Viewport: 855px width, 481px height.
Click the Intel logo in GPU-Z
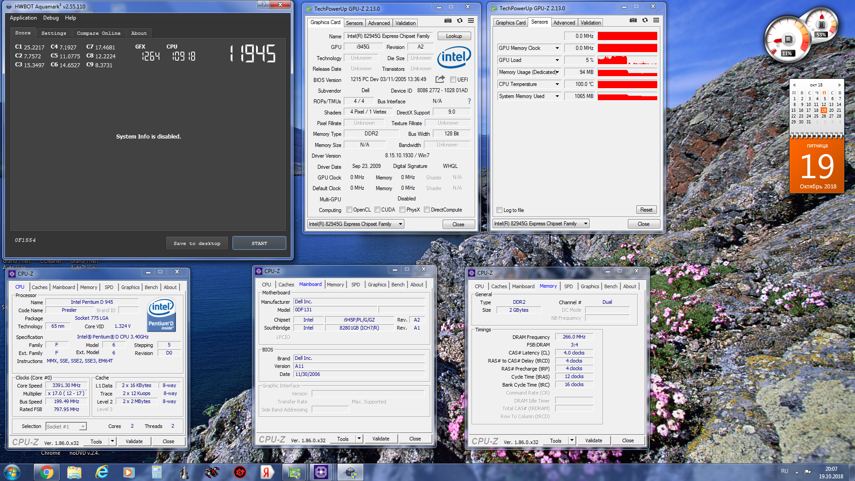(454, 57)
